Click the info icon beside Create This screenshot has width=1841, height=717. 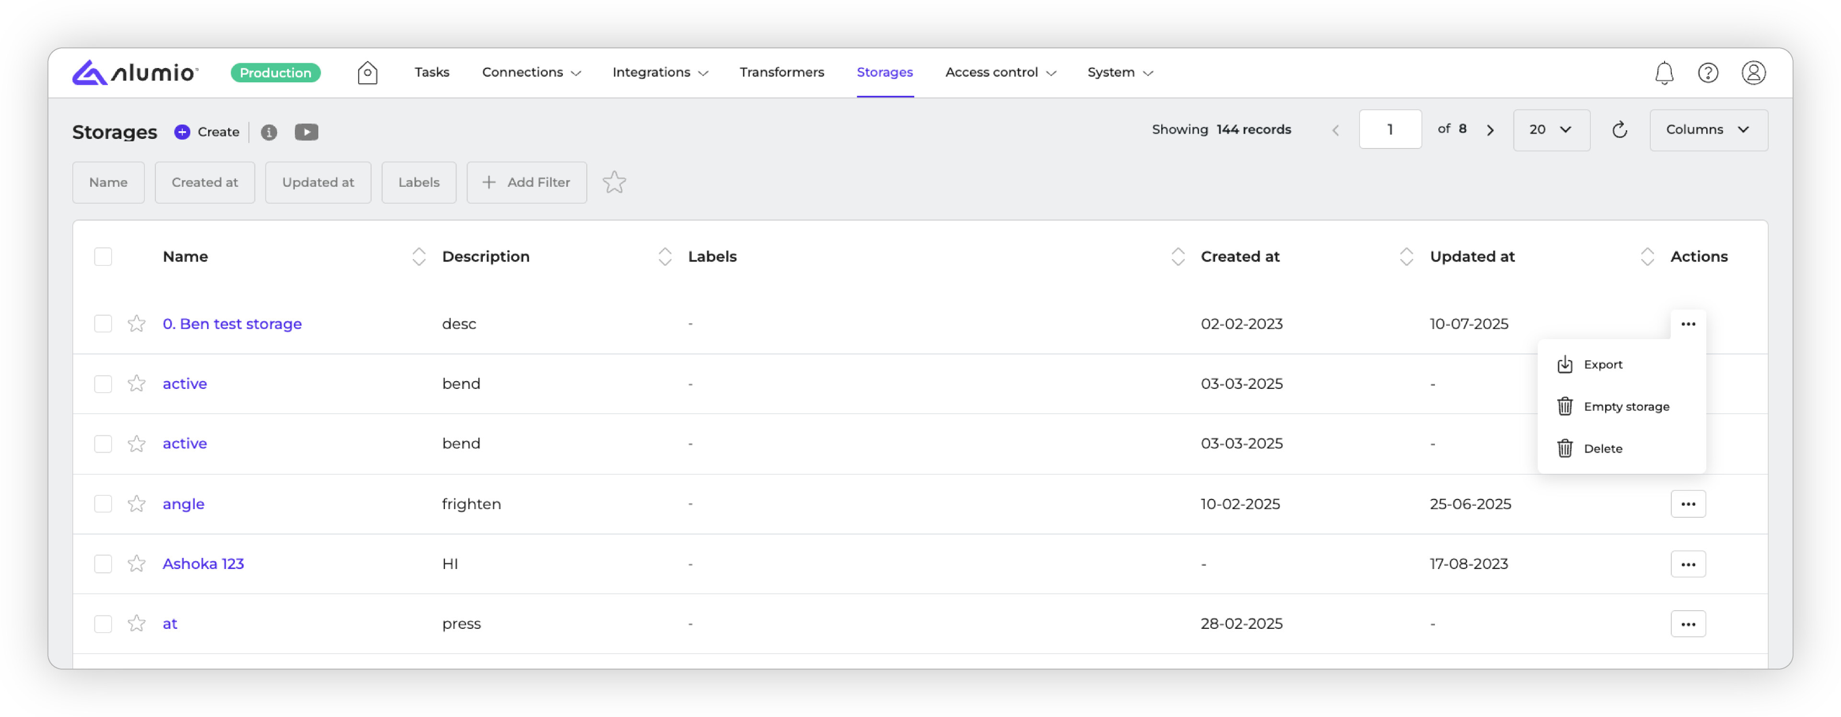(268, 132)
